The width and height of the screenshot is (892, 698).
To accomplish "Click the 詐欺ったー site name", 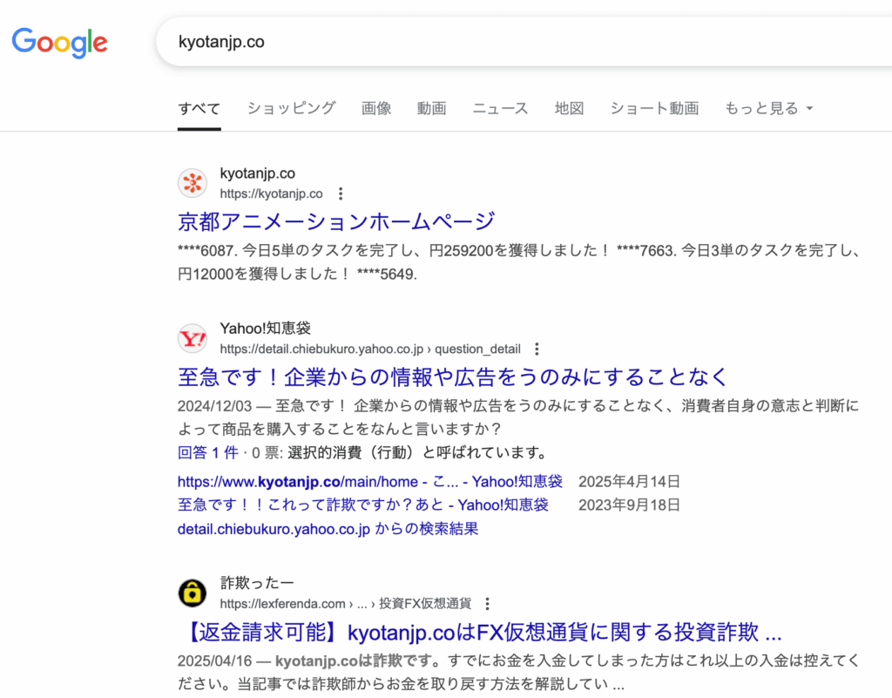I will pyautogui.click(x=257, y=583).
